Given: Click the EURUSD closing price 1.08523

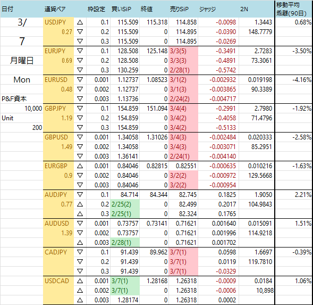Looking at the screenshot, I should click(x=157, y=80).
